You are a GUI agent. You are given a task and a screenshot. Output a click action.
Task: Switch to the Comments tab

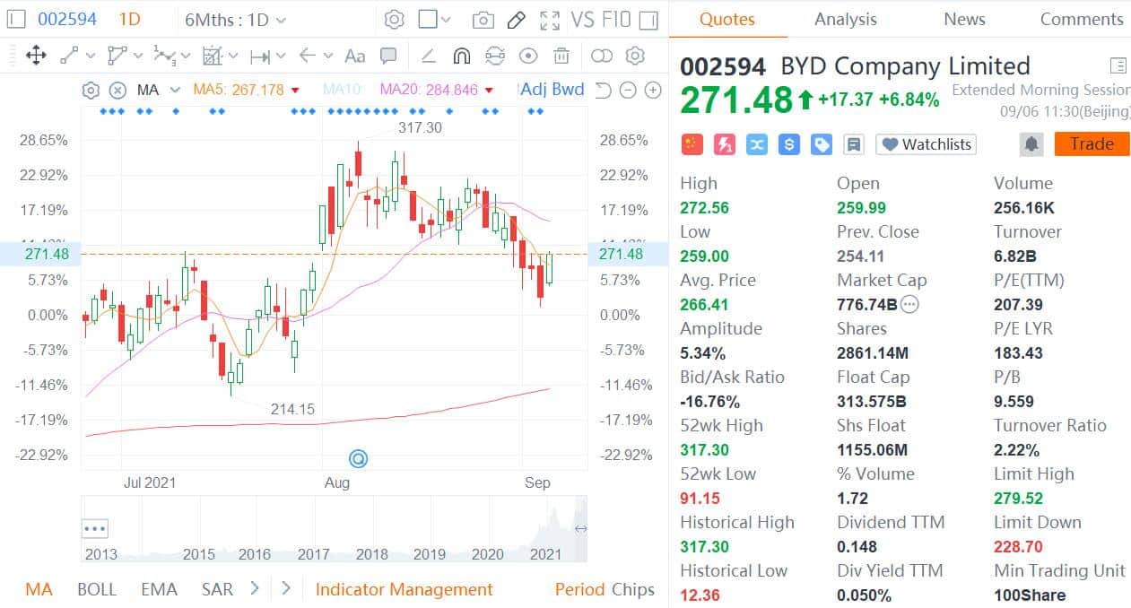pos(1082,19)
